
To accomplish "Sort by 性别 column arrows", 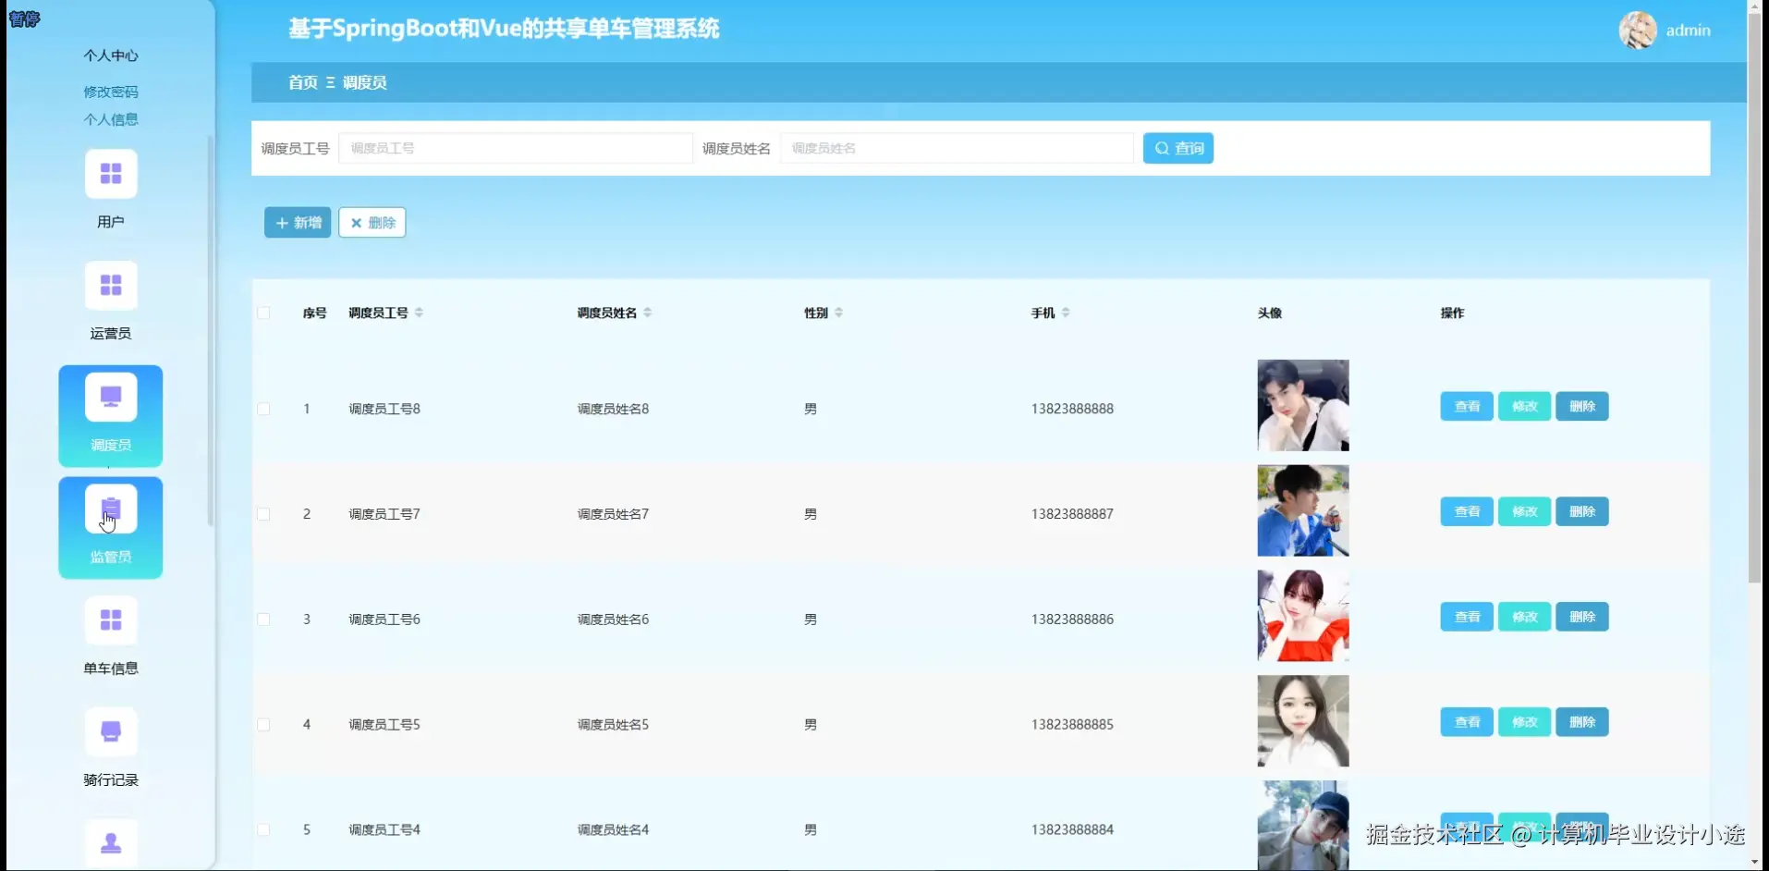I will [838, 313].
